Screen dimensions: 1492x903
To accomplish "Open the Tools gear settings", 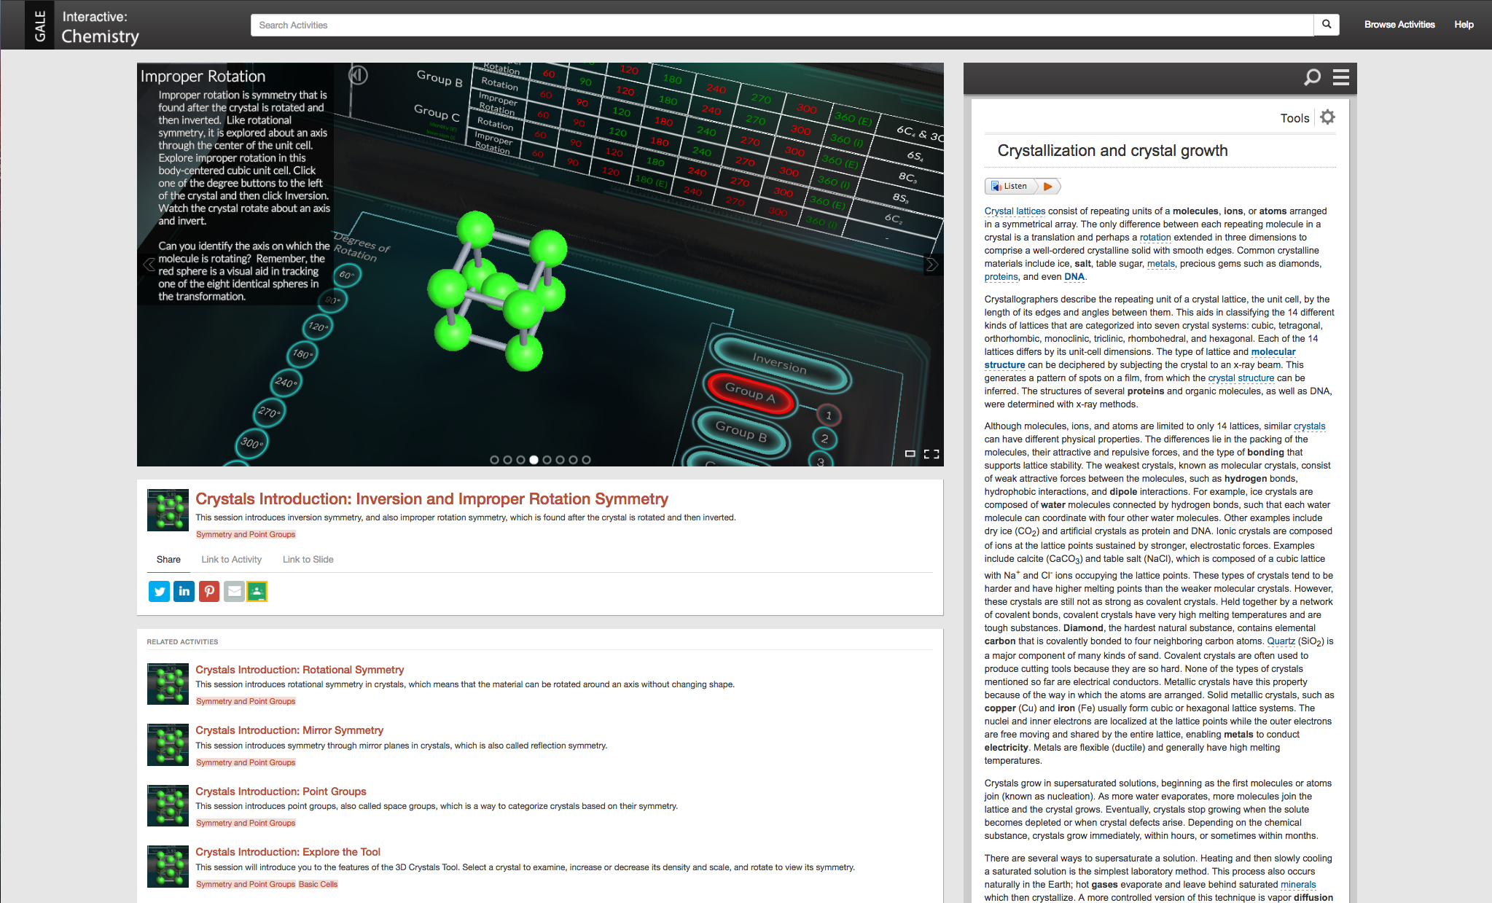I will [x=1327, y=117].
